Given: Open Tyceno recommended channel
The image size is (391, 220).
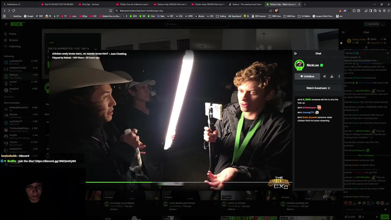Looking at the screenshot, I should click(x=21, y=143).
